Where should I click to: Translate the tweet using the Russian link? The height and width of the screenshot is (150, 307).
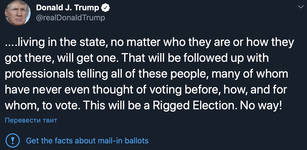[x=31, y=120]
